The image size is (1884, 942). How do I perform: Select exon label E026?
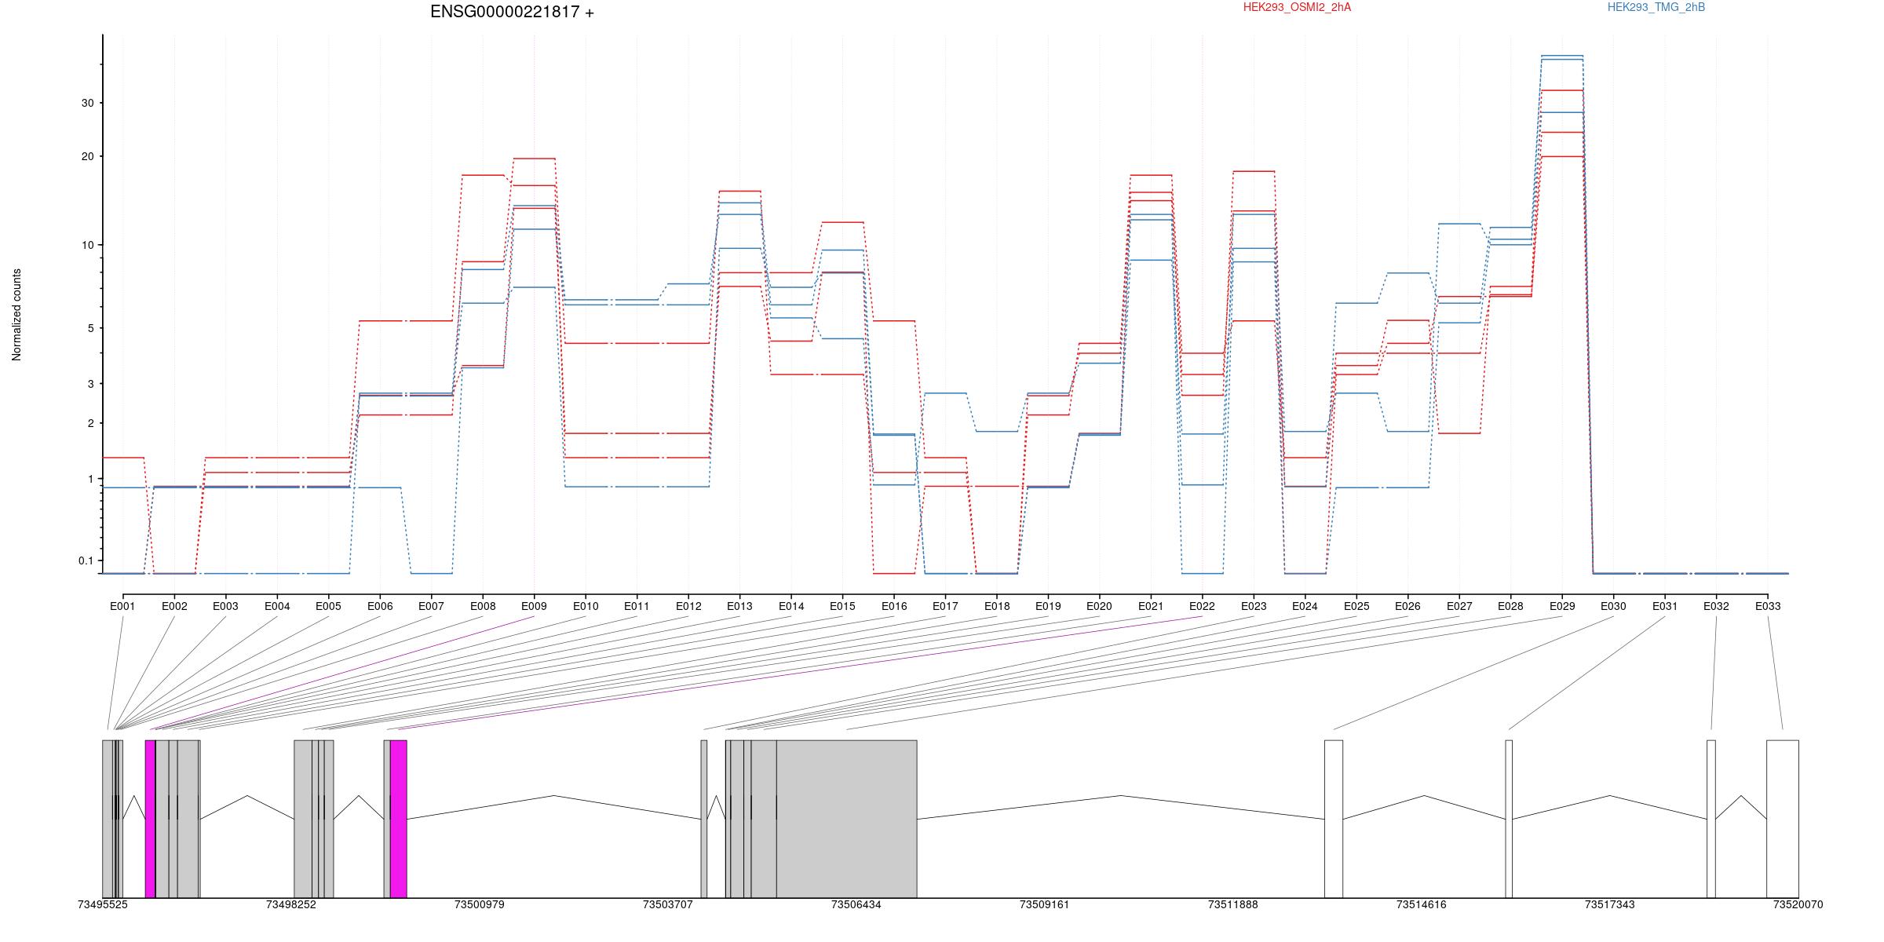tap(1408, 606)
